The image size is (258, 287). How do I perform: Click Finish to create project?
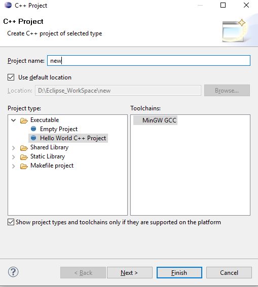tap(179, 273)
